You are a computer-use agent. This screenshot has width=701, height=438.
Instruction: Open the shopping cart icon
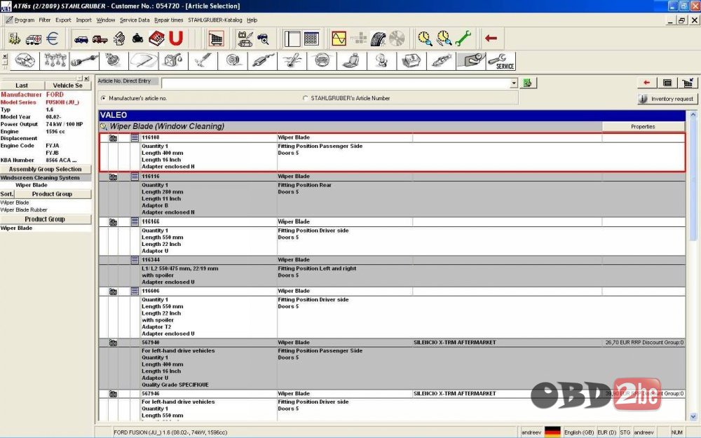click(x=216, y=39)
